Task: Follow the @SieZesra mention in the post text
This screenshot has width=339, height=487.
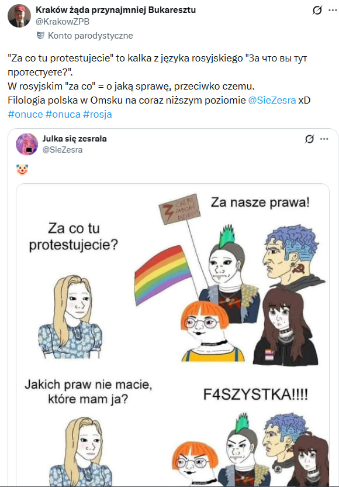Action: click(x=272, y=100)
